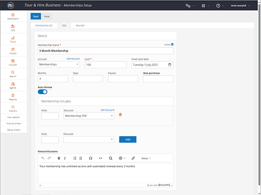Switch to the Membership list tab
The height and width of the screenshot is (195, 261).
click(44, 25)
